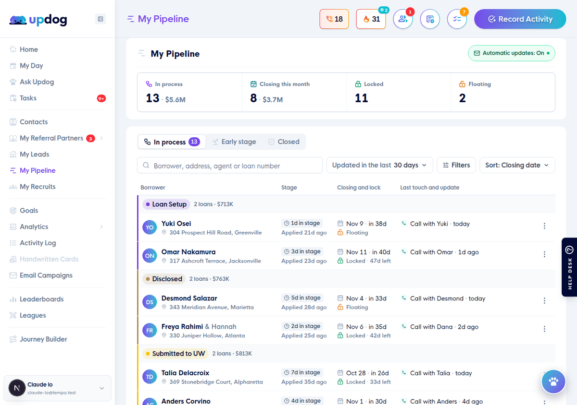This screenshot has width=577, height=405.
Task: Open the calls counter showing 18
Action: coord(334,19)
